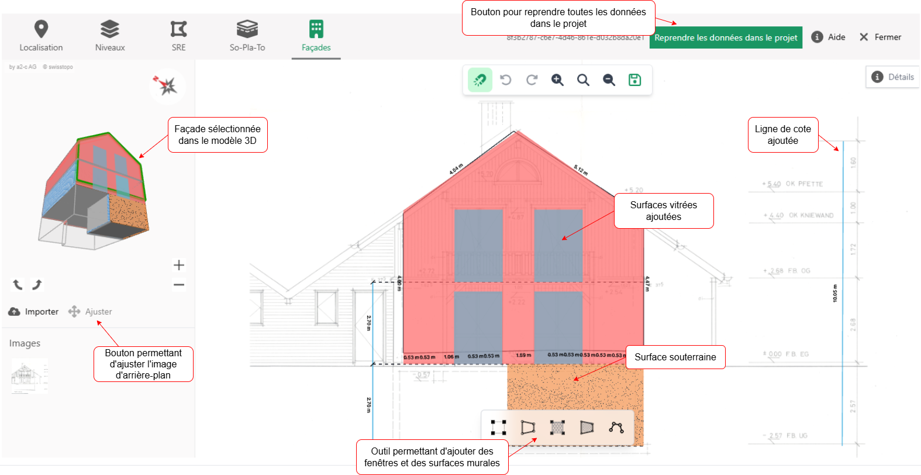The height and width of the screenshot is (475, 921).
Task: Zoom in on the façade drawing
Action: click(x=557, y=80)
